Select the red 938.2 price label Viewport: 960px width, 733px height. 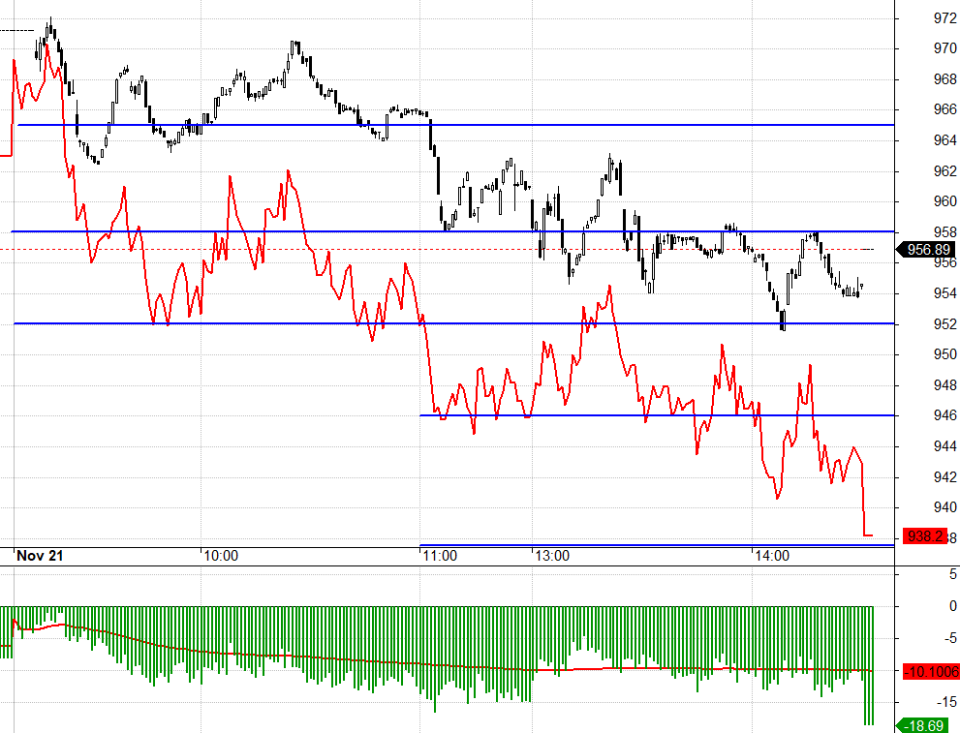tap(925, 536)
